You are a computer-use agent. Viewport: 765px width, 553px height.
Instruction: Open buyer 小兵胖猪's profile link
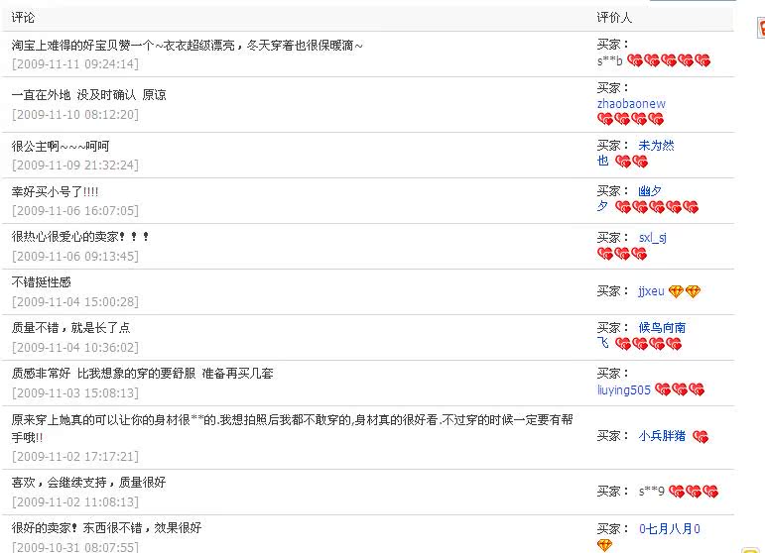coord(662,435)
